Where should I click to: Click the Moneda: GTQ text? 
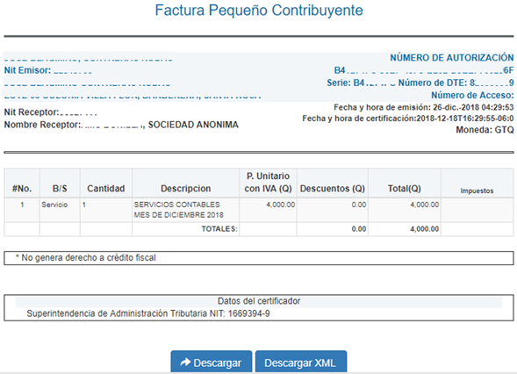point(485,130)
